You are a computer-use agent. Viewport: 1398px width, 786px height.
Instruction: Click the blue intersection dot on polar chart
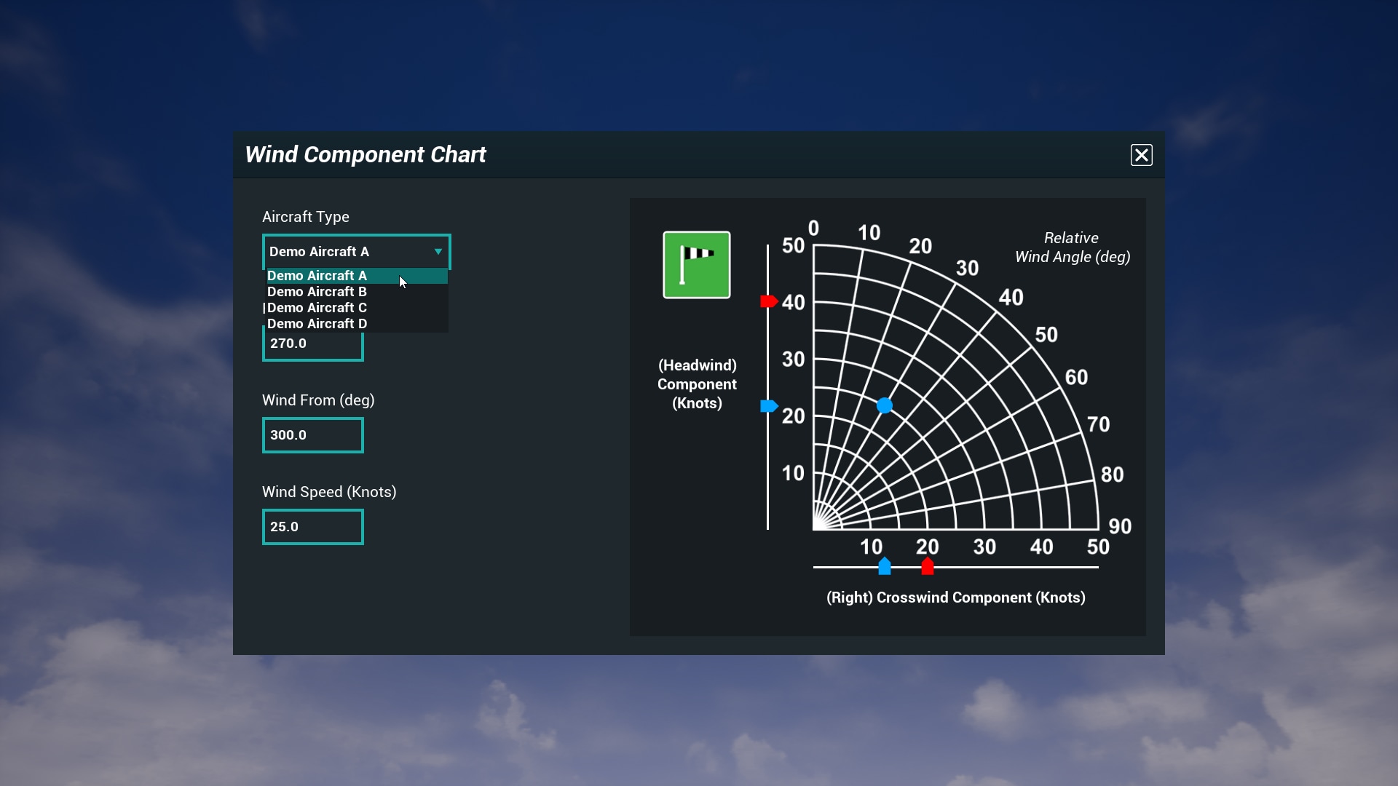coord(884,406)
